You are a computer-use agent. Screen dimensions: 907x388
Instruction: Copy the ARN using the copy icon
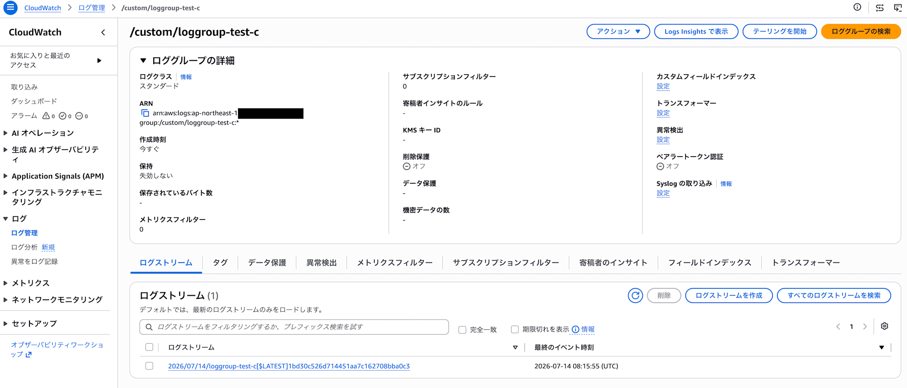click(x=145, y=113)
